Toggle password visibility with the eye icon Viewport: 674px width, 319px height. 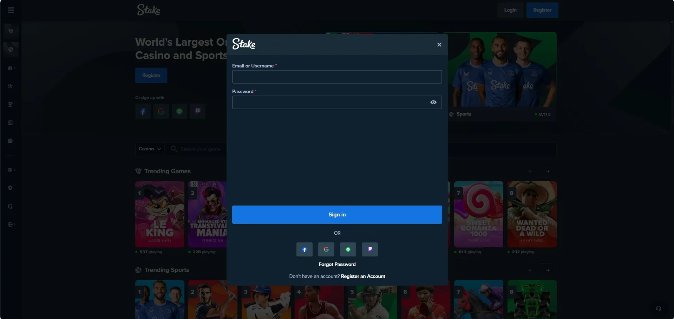pos(433,102)
